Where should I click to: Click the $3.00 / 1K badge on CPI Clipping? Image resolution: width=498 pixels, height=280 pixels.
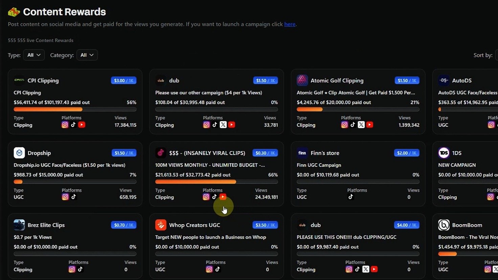coord(123,80)
